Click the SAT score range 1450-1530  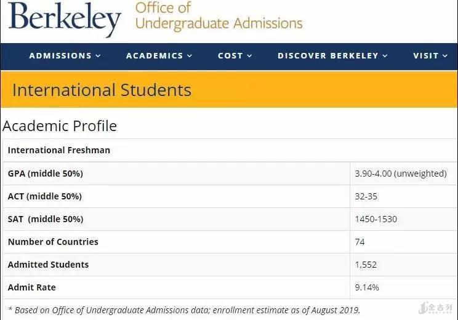click(376, 219)
